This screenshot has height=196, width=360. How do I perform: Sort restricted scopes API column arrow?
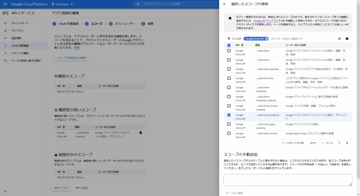(x=64, y=172)
